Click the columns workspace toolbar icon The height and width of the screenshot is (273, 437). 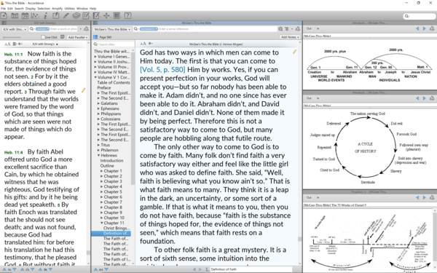[117, 15]
